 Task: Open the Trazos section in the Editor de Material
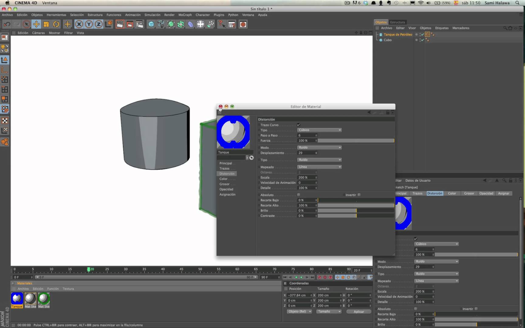[225, 169]
